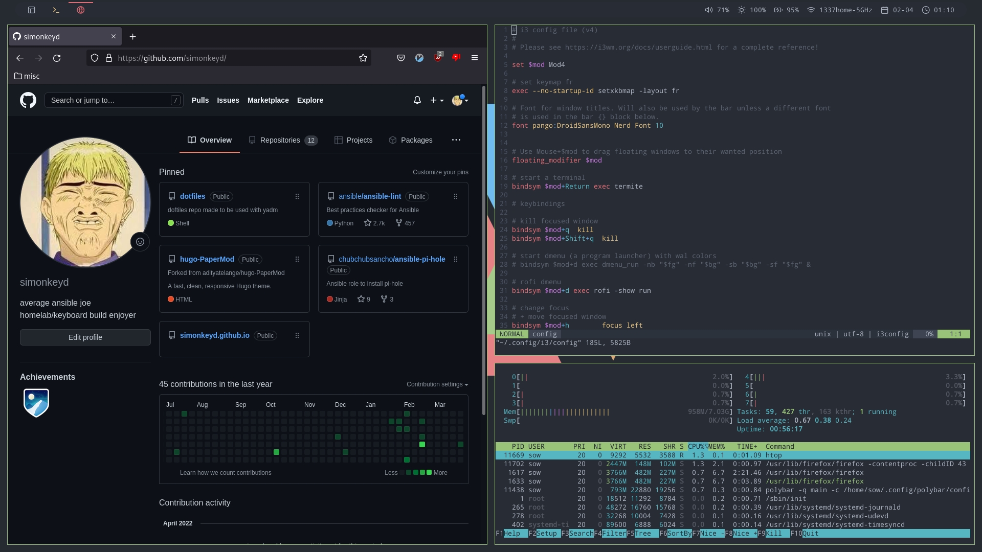
Task: Open Marketplace in GitHub header
Action: [x=268, y=100]
